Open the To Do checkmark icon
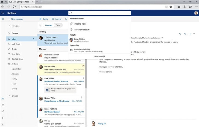 point(3,124)
